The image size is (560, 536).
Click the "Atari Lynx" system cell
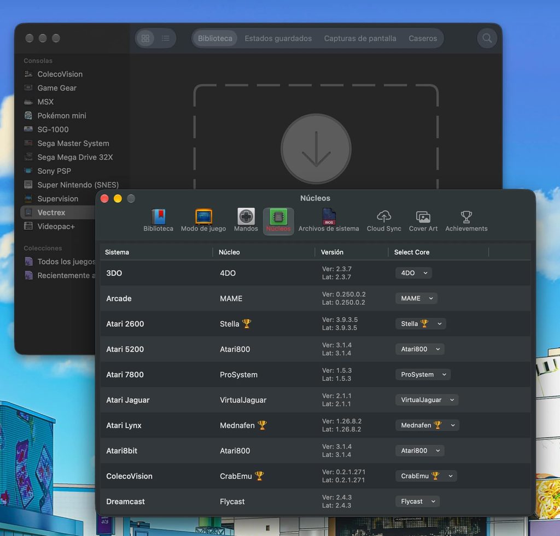pos(124,426)
